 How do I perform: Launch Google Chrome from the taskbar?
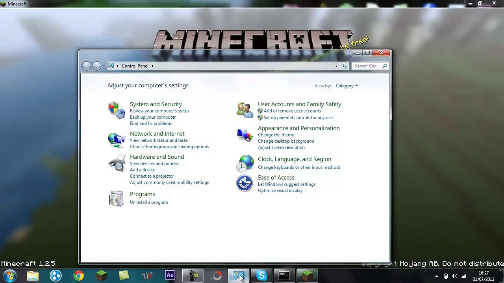click(78, 276)
